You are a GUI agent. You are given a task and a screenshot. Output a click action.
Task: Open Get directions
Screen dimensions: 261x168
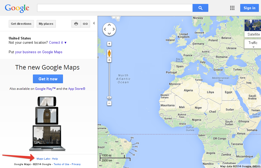click(x=21, y=24)
